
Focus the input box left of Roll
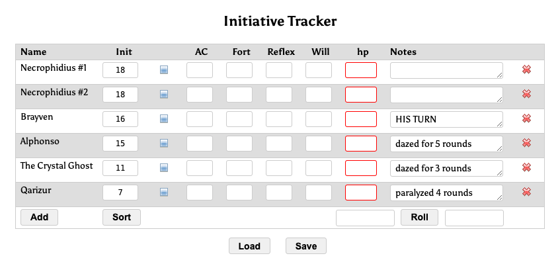[x=365, y=218]
